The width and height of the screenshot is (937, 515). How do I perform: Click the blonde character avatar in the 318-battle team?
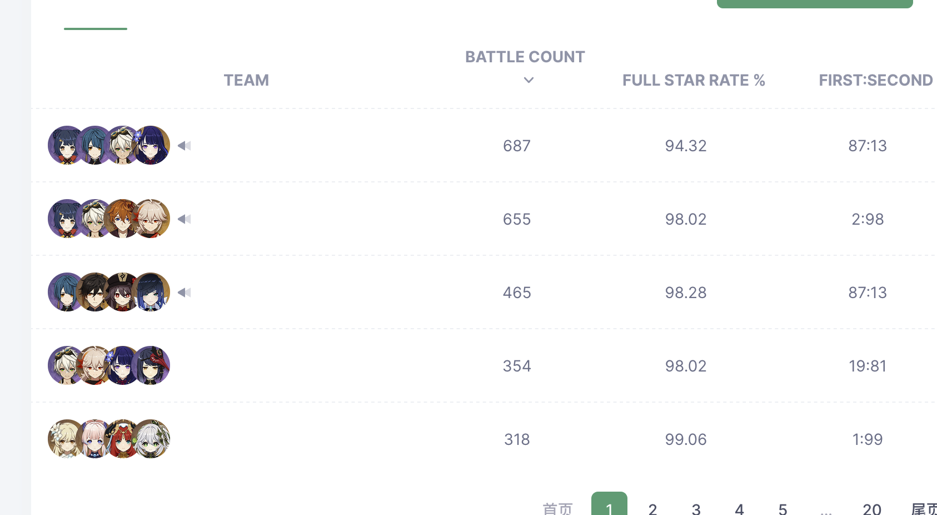[x=67, y=439]
